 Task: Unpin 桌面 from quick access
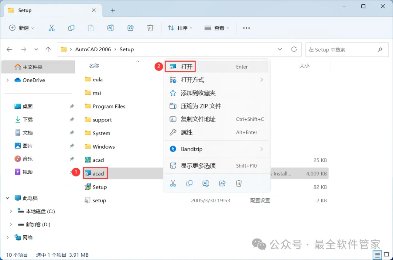tap(72, 106)
